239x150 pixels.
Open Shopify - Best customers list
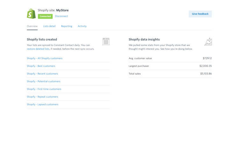click(41, 66)
